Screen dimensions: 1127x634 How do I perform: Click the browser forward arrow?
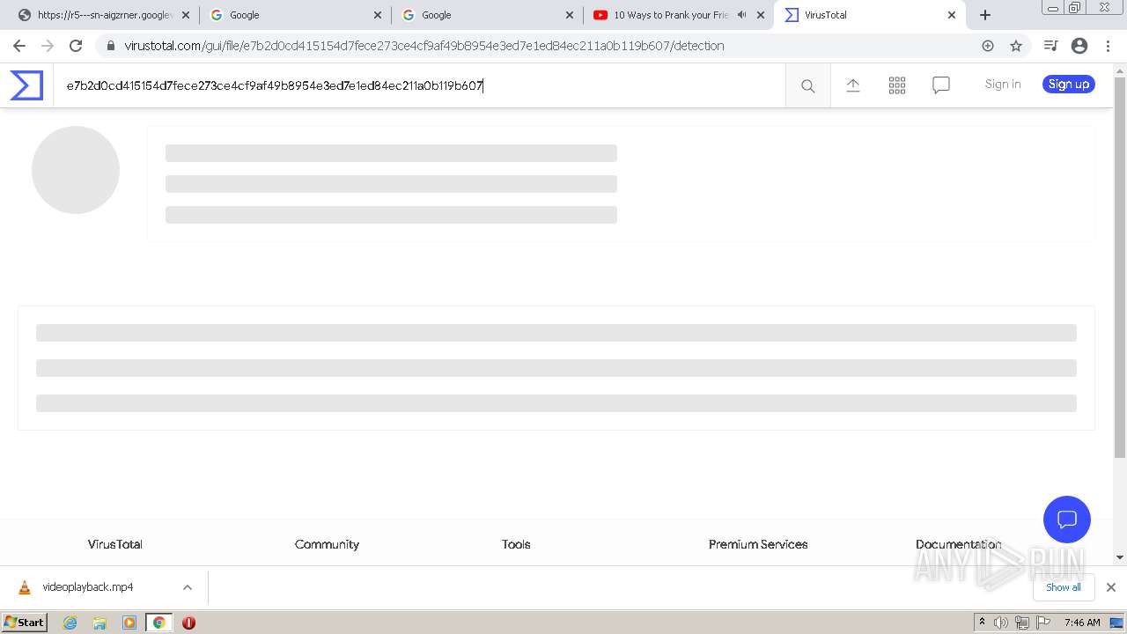[x=48, y=46]
